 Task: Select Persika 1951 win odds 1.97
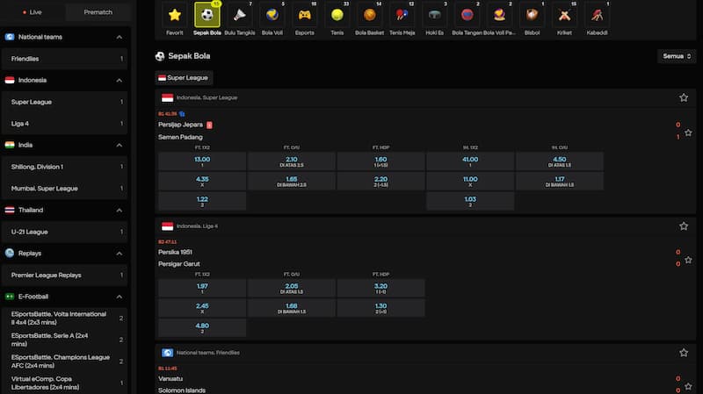(201, 288)
